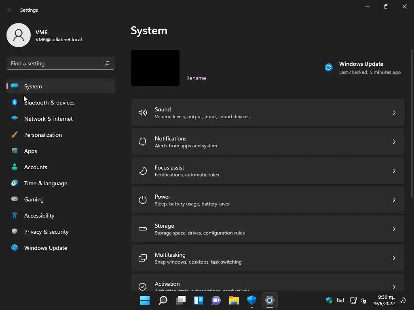414x310 pixels.
Task: Click the windows icon on Multitasking row
Action: pyautogui.click(x=143, y=258)
